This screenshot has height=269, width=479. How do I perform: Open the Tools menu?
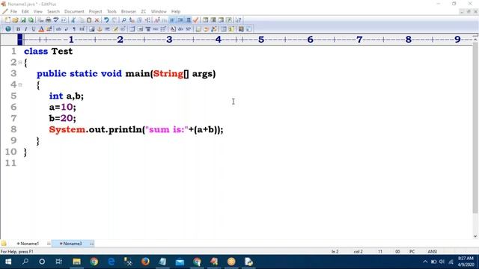click(x=112, y=12)
